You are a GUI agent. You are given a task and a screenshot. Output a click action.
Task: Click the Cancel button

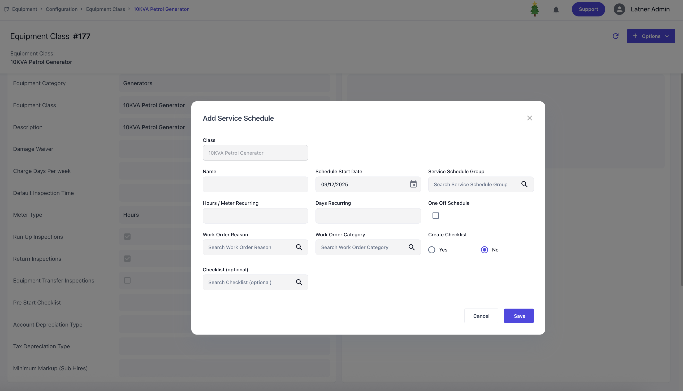(481, 316)
